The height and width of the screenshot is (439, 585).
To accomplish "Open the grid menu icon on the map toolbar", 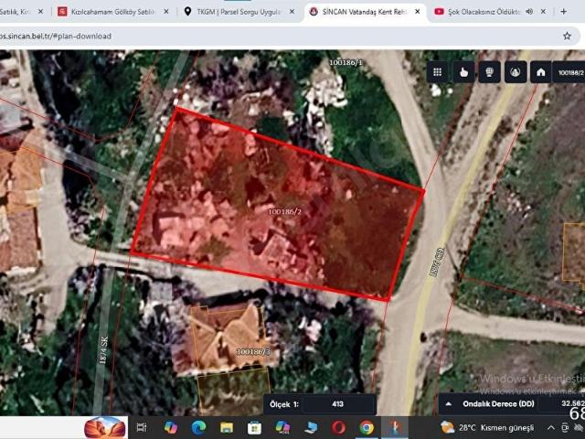I will pos(437,72).
